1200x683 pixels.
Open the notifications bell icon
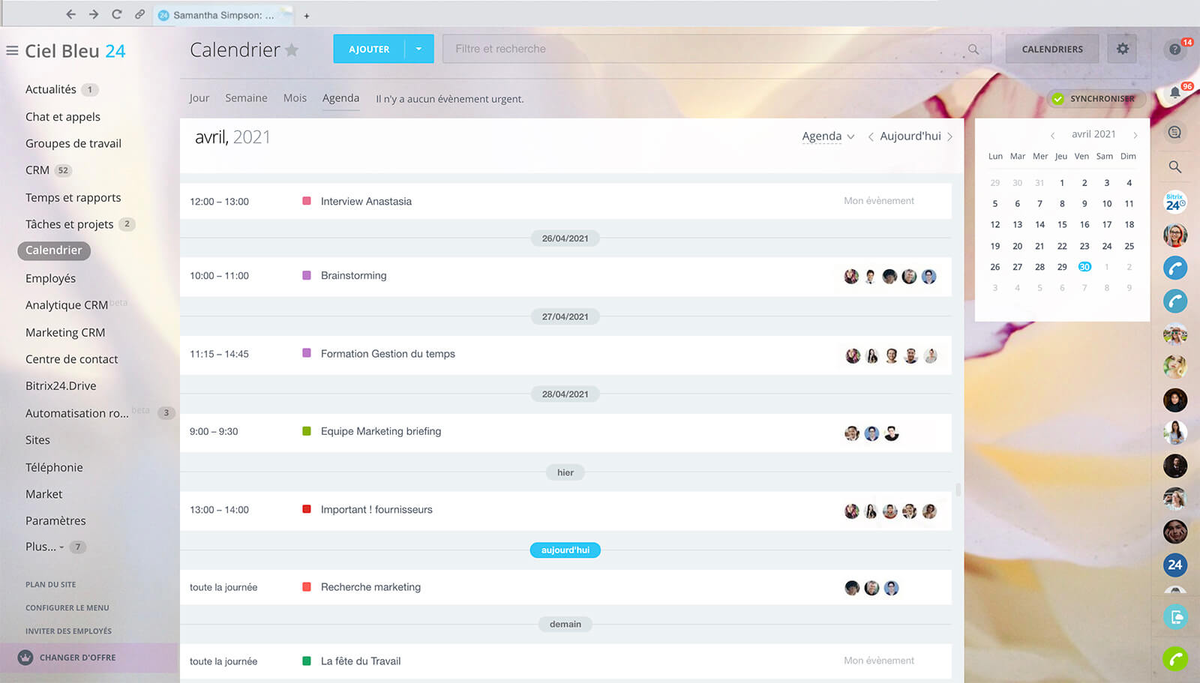[x=1174, y=93]
